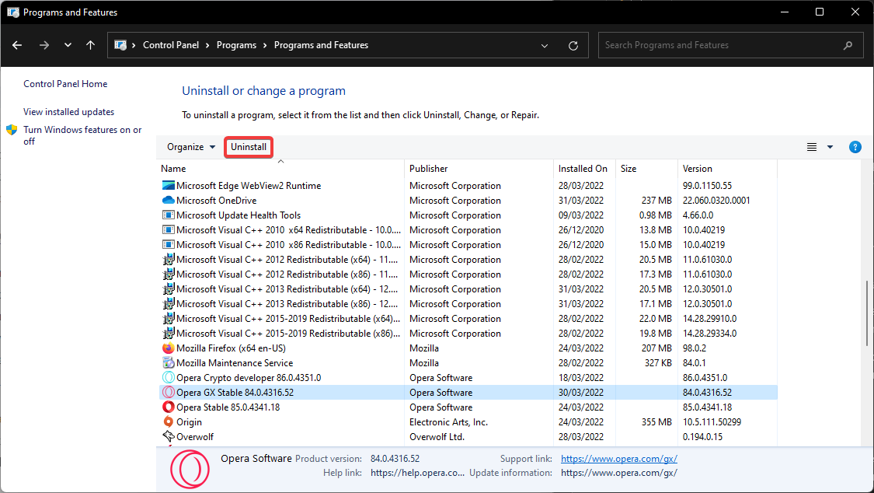Select the Origin application icon

tap(167, 421)
